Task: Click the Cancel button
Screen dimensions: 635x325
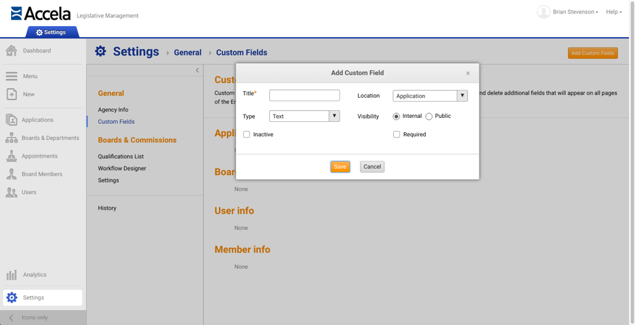Action: point(372,167)
